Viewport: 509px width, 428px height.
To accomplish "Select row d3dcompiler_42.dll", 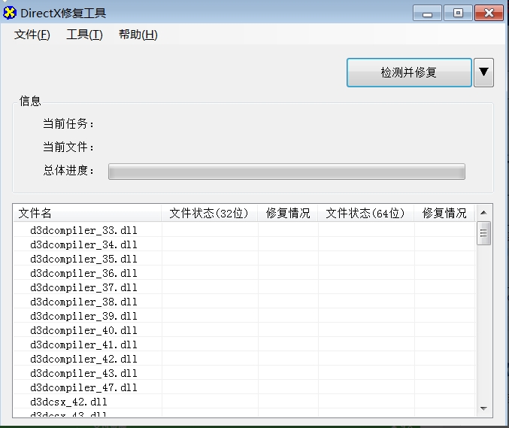I will click(244, 359).
